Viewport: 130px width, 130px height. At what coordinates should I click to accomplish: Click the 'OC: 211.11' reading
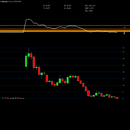pos(90,6)
